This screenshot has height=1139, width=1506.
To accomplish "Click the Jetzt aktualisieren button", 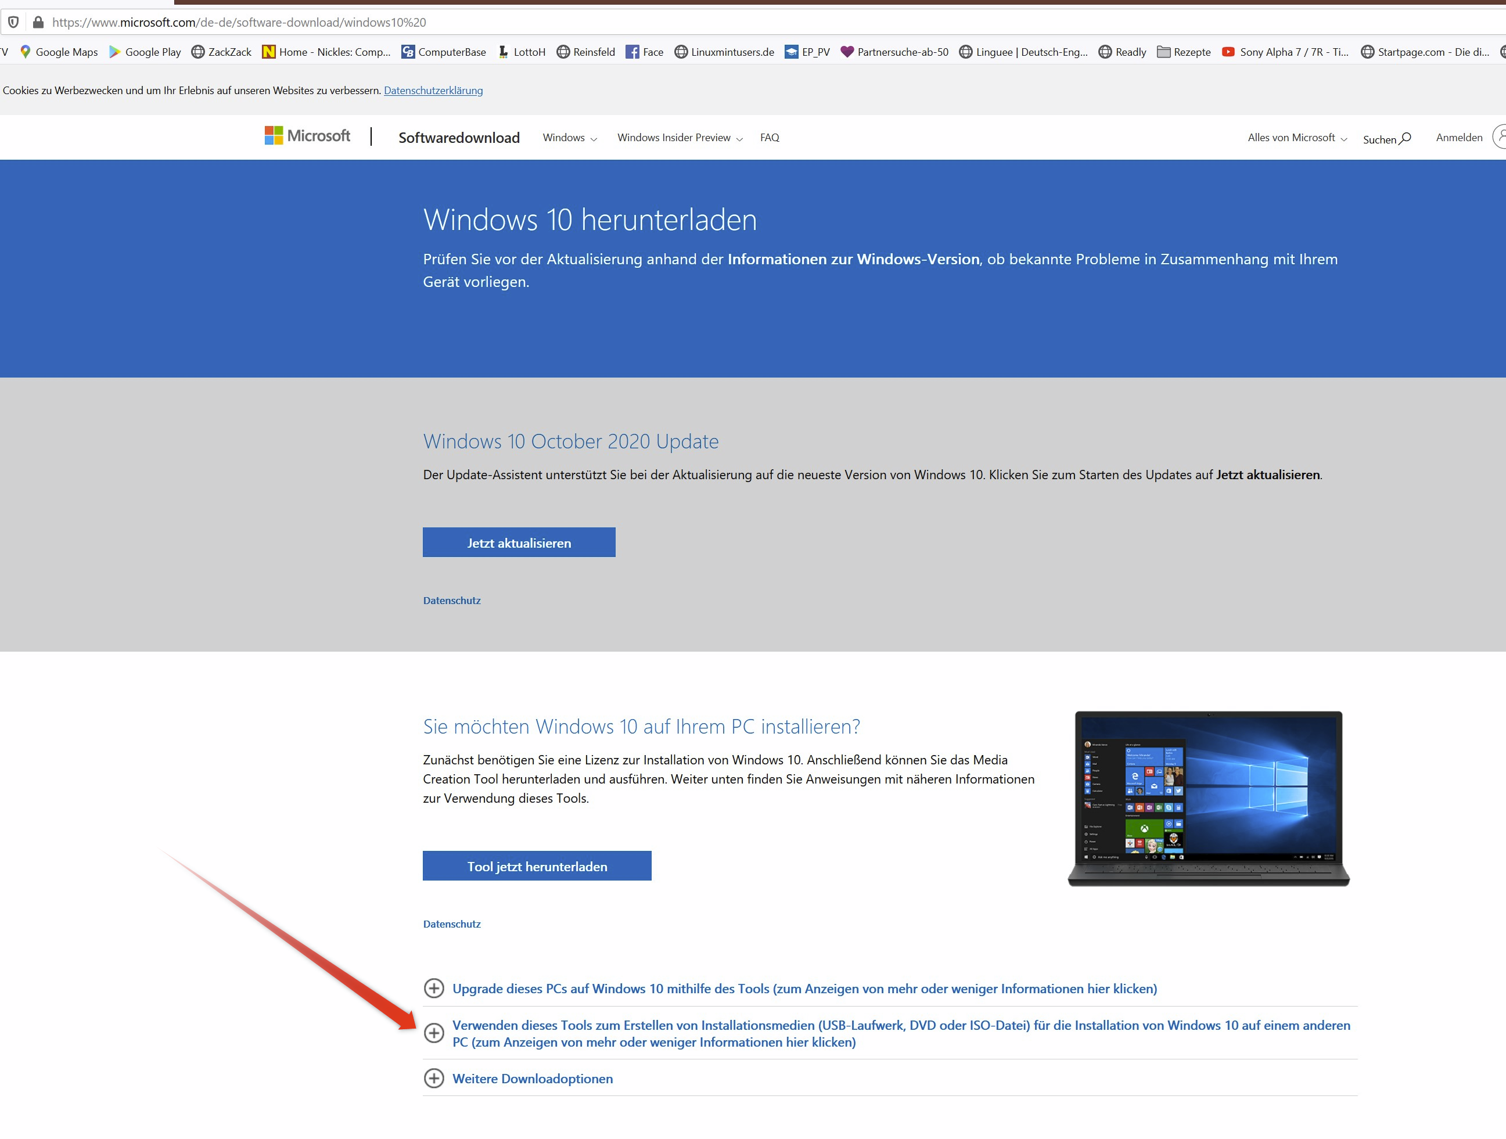I will (519, 542).
